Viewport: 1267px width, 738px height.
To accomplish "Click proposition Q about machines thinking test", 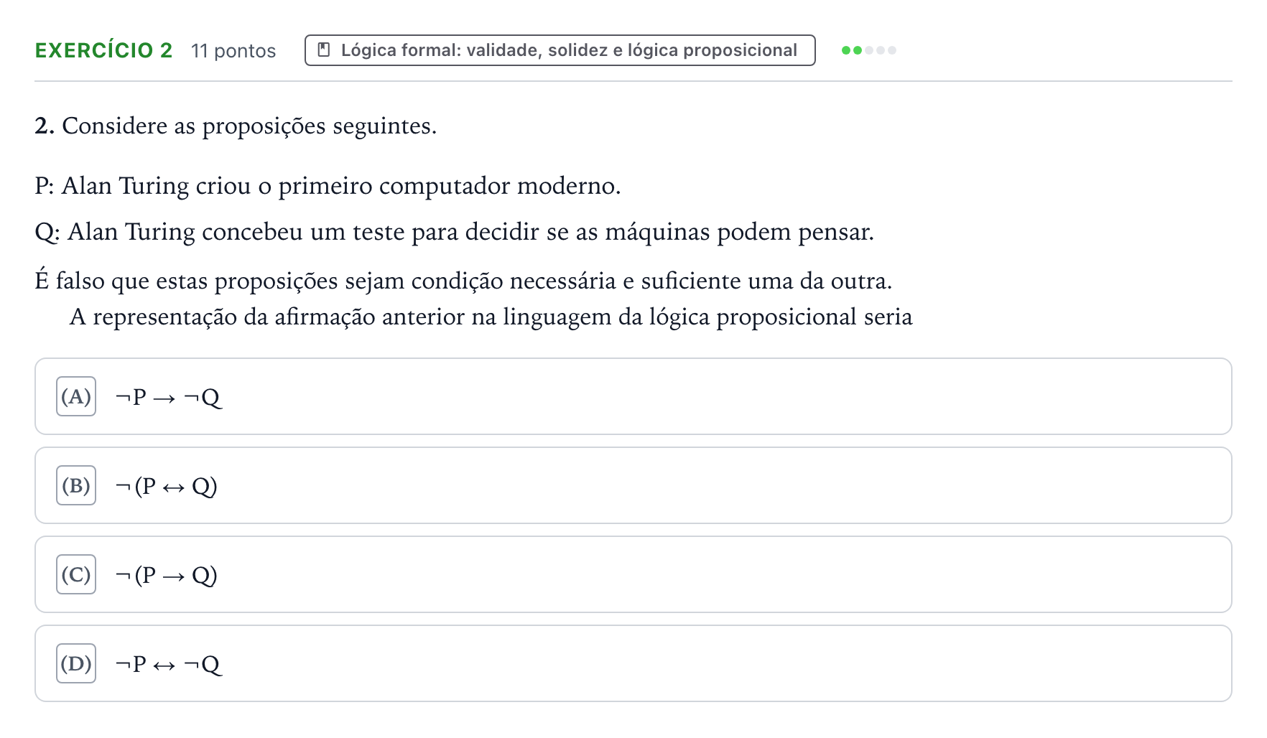I will pos(454,232).
